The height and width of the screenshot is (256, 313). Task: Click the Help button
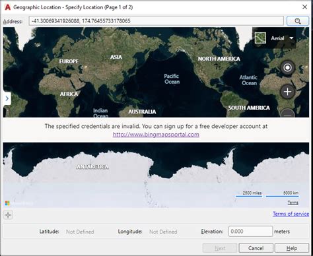[x=292, y=248]
